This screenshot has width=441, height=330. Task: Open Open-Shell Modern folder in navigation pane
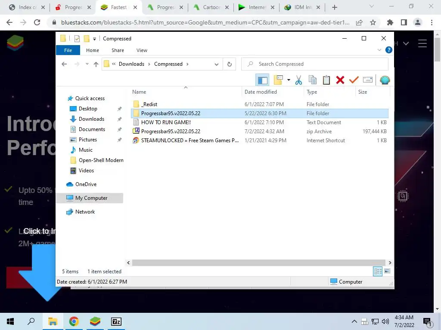[x=101, y=160]
